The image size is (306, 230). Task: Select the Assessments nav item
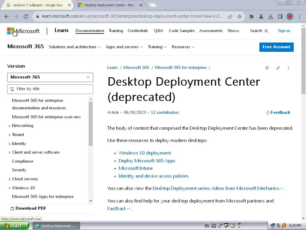[x=211, y=31]
